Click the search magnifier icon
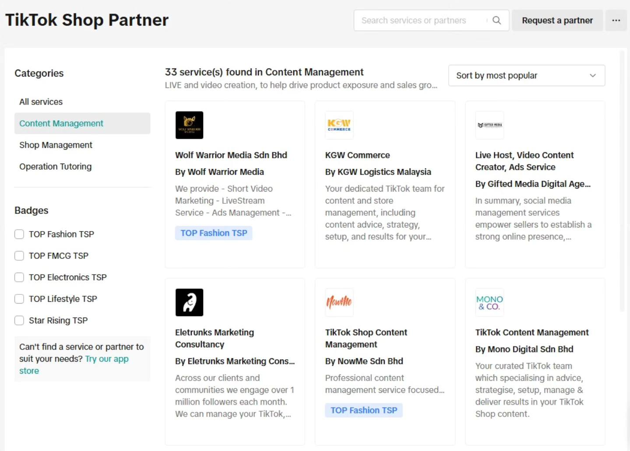Image resolution: width=630 pixels, height=451 pixels. 496,21
